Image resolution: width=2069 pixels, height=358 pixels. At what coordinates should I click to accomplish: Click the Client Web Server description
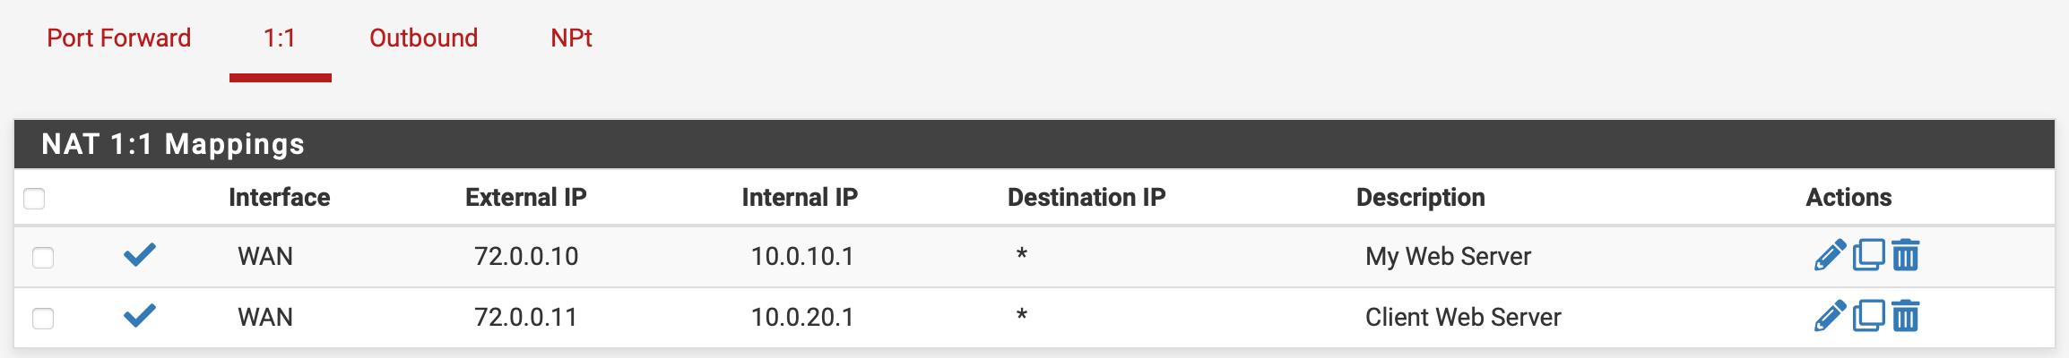(1463, 317)
